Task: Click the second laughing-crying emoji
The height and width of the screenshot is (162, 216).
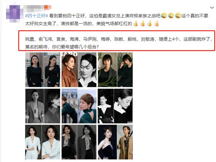Action: point(171,16)
